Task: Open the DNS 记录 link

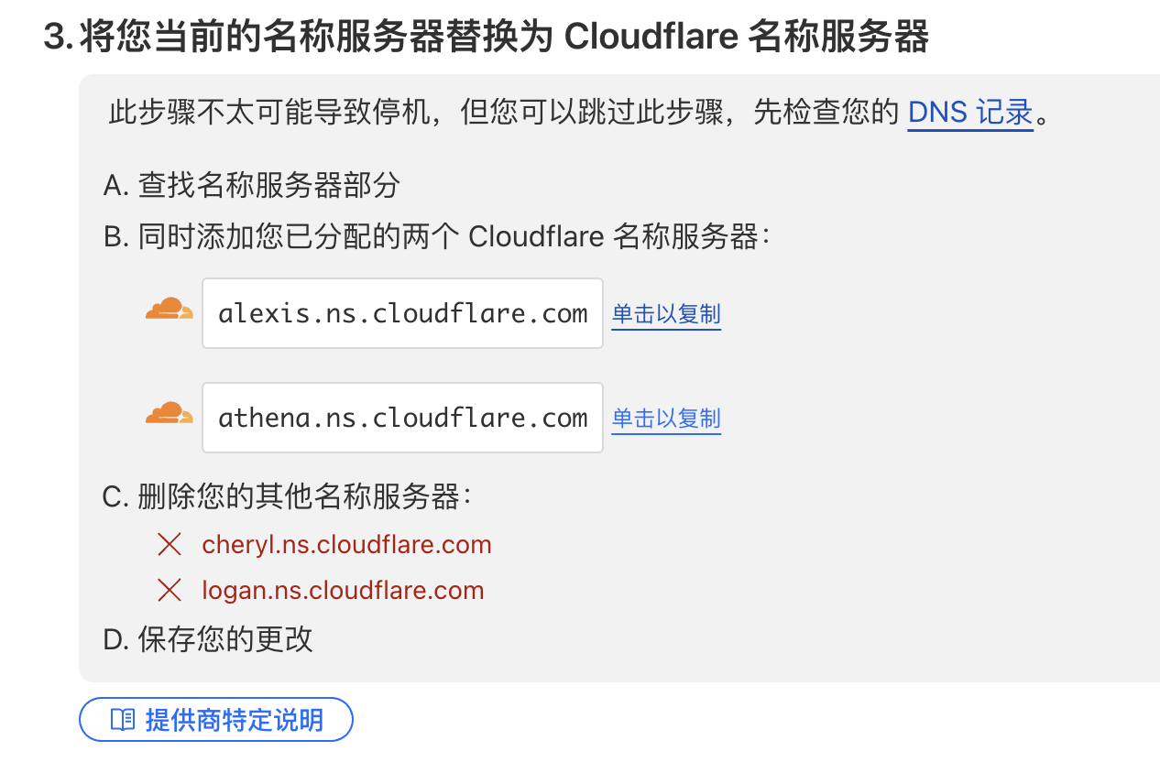Action: click(969, 113)
